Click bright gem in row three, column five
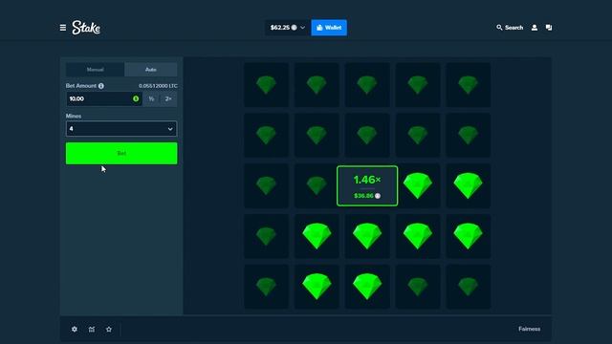The image size is (612, 344). pyautogui.click(x=468, y=185)
